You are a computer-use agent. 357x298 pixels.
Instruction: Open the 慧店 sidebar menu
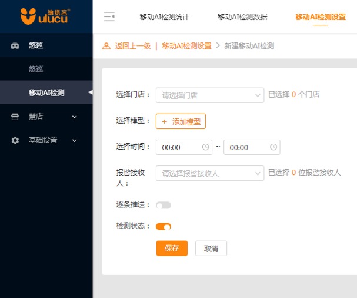(46, 117)
